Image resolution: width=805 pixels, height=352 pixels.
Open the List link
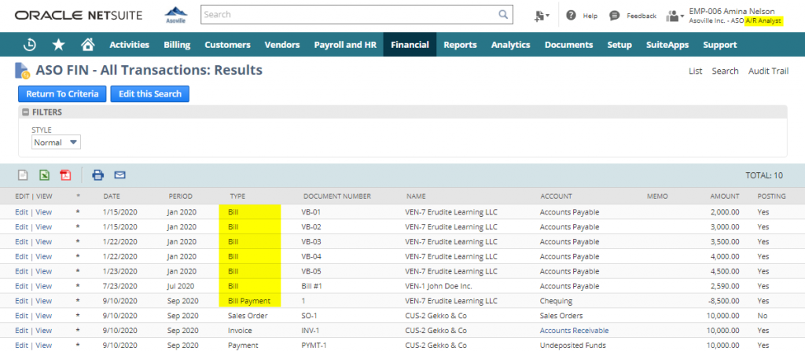(695, 71)
